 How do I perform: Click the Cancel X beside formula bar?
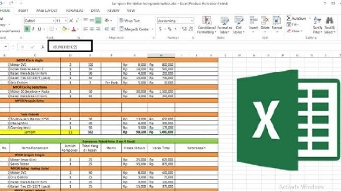[x=22, y=47]
